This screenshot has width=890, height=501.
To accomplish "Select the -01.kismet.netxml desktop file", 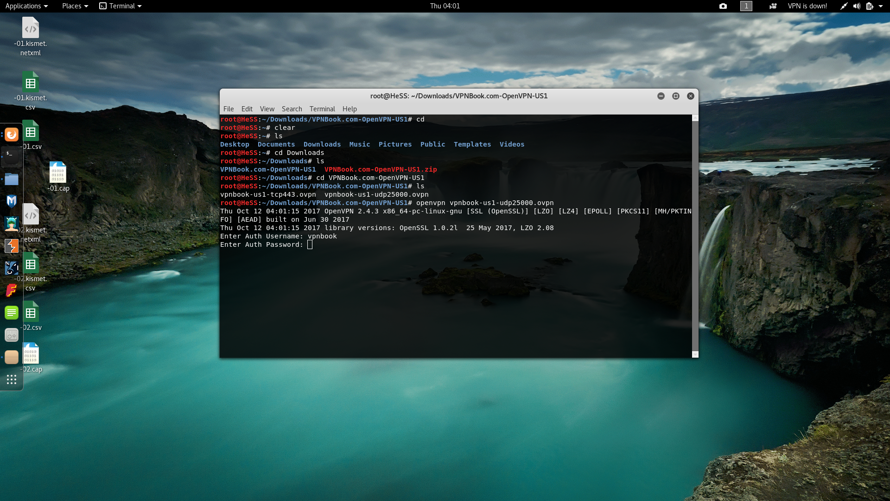I will [31, 37].
